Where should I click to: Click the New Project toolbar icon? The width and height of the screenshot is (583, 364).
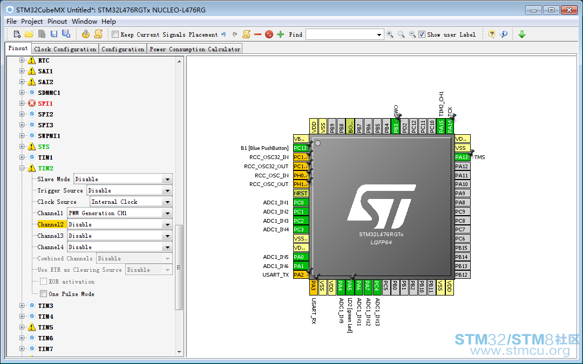point(17,34)
